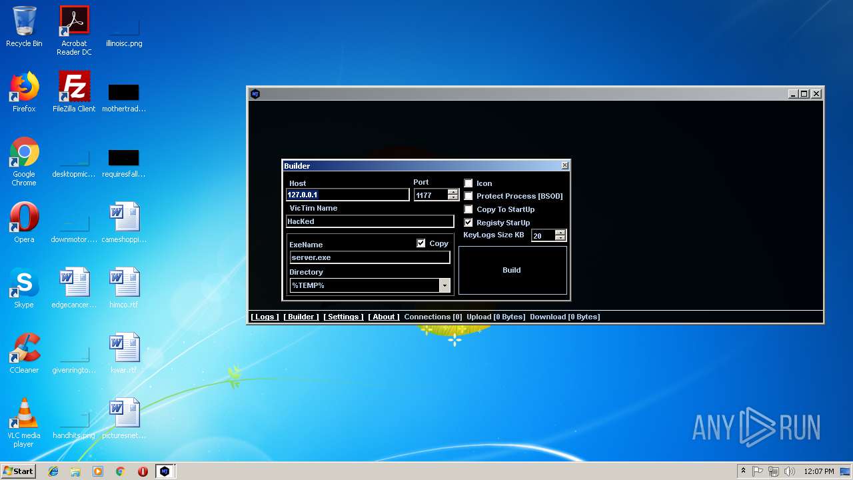Open the volume control in system tray
The image size is (853, 480).
tap(790, 471)
